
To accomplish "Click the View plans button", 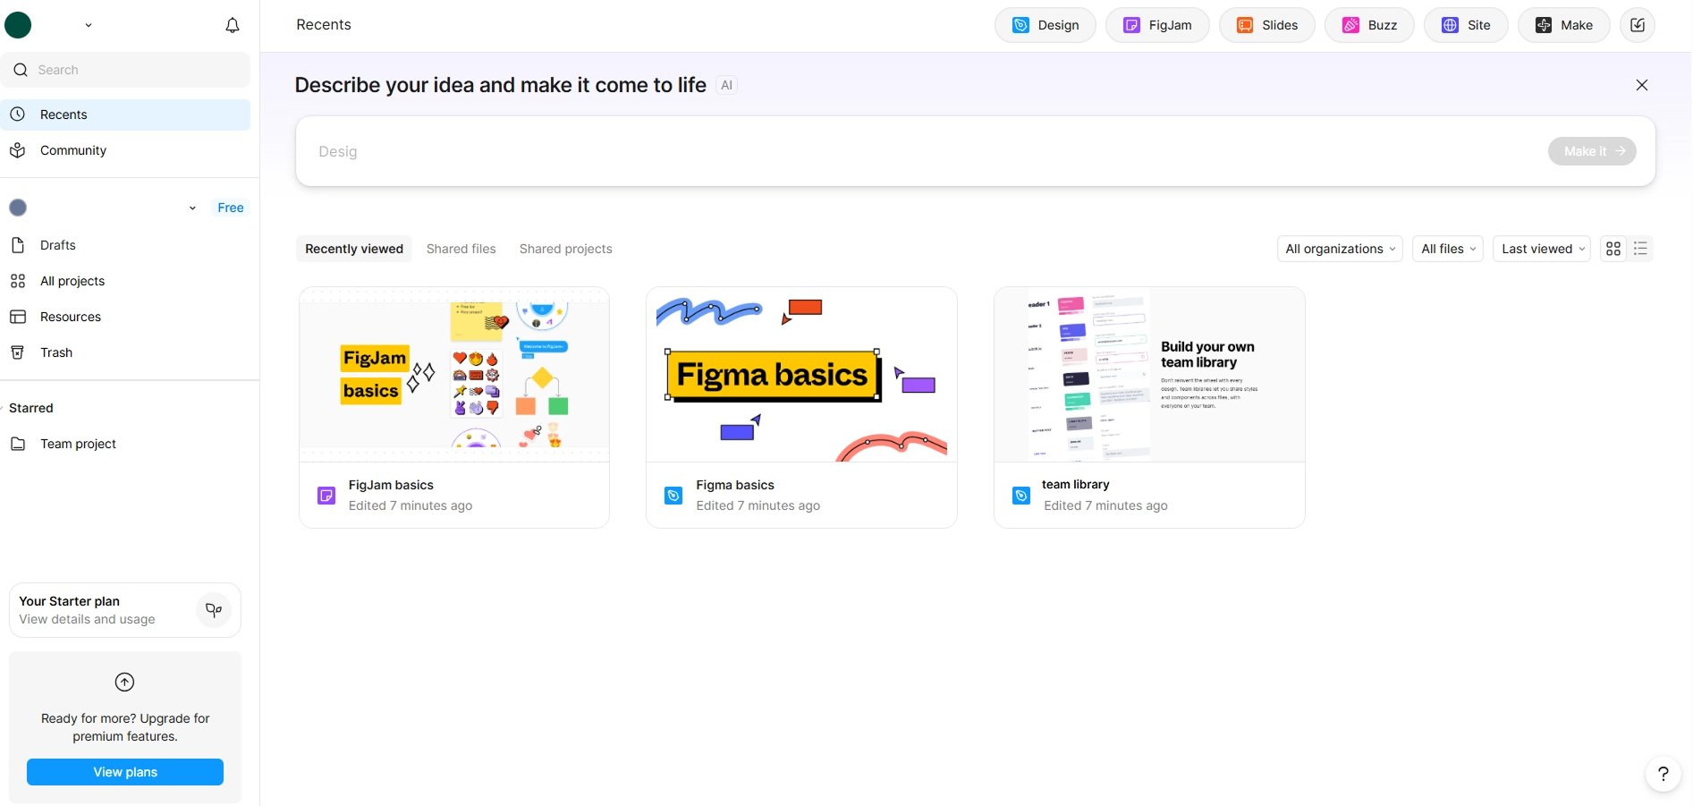I will [124, 772].
